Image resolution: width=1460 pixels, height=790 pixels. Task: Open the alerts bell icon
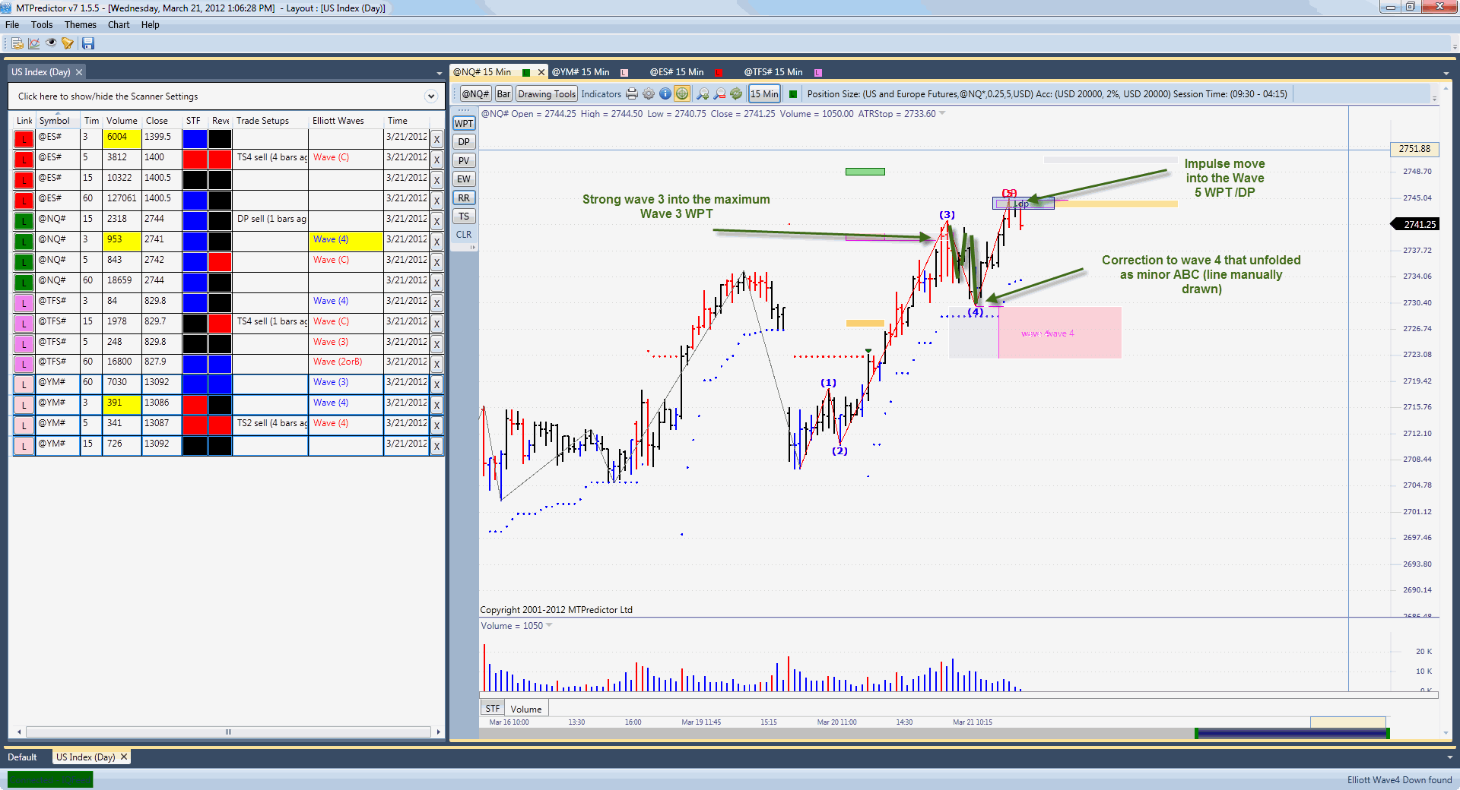68,43
